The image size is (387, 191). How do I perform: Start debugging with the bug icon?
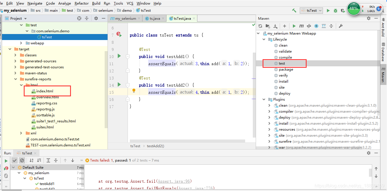pyautogui.click(x=336, y=11)
